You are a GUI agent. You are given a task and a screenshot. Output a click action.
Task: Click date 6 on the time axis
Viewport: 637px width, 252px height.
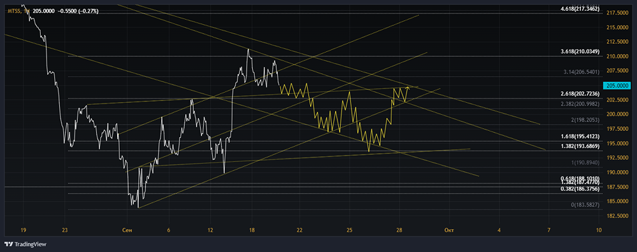(168, 230)
